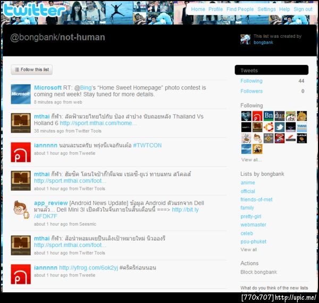Open Microsoft avatar beside the Bing tweet
The width and height of the screenshot is (319, 303).
click(x=21, y=94)
